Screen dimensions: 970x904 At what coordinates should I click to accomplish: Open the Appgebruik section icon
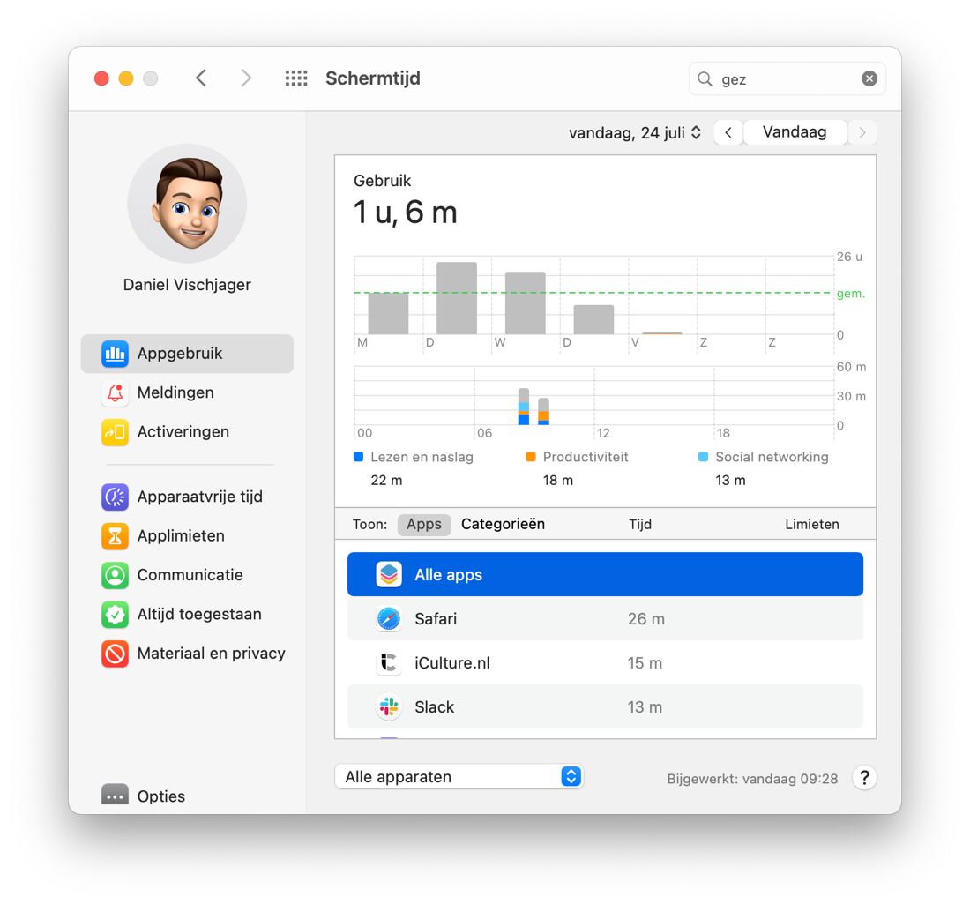coord(115,354)
